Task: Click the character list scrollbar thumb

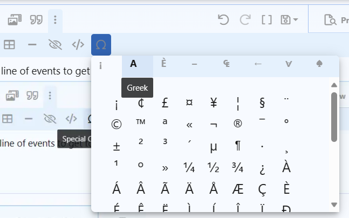Action: click(x=334, y=116)
